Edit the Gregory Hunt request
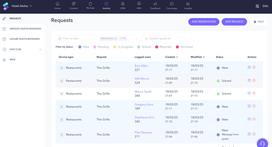 tap(249, 106)
